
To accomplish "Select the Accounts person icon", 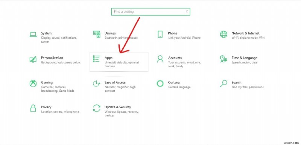I will [160, 59].
